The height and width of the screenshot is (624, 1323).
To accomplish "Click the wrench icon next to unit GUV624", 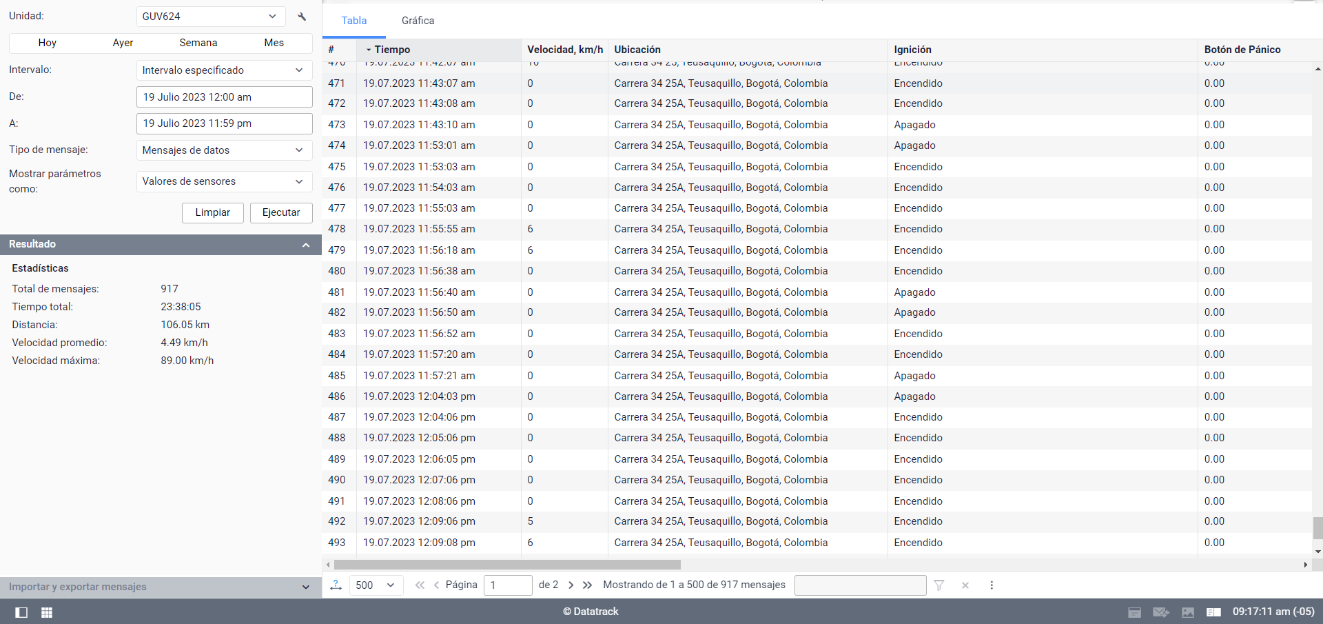I will [x=302, y=17].
